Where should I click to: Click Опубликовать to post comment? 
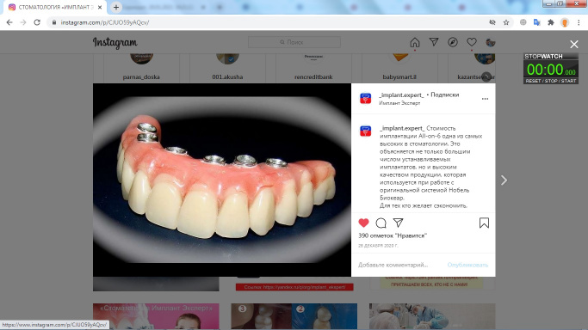point(467,265)
